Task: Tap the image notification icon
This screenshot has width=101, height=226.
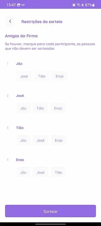Action: click(x=19, y=5)
